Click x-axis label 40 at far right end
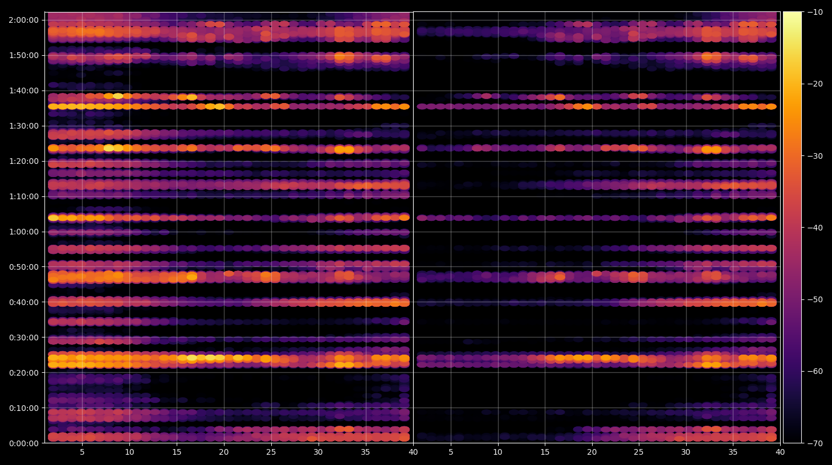The height and width of the screenshot is (465, 832). pos(780,452)
